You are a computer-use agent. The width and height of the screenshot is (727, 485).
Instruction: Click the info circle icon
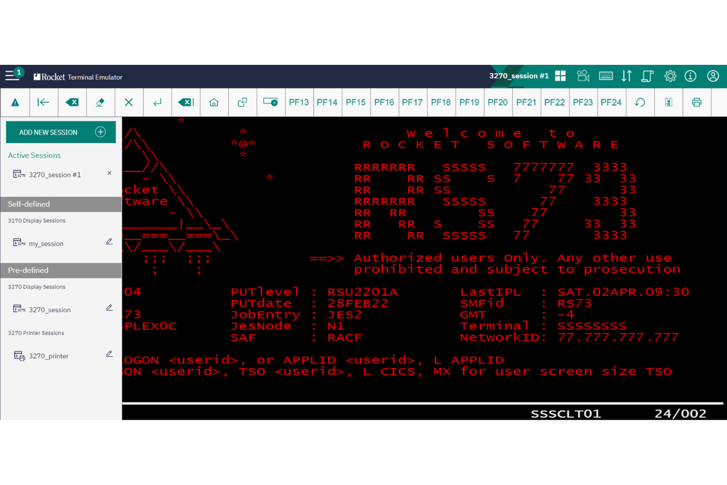pyautogui.click(x=691, y=76)
